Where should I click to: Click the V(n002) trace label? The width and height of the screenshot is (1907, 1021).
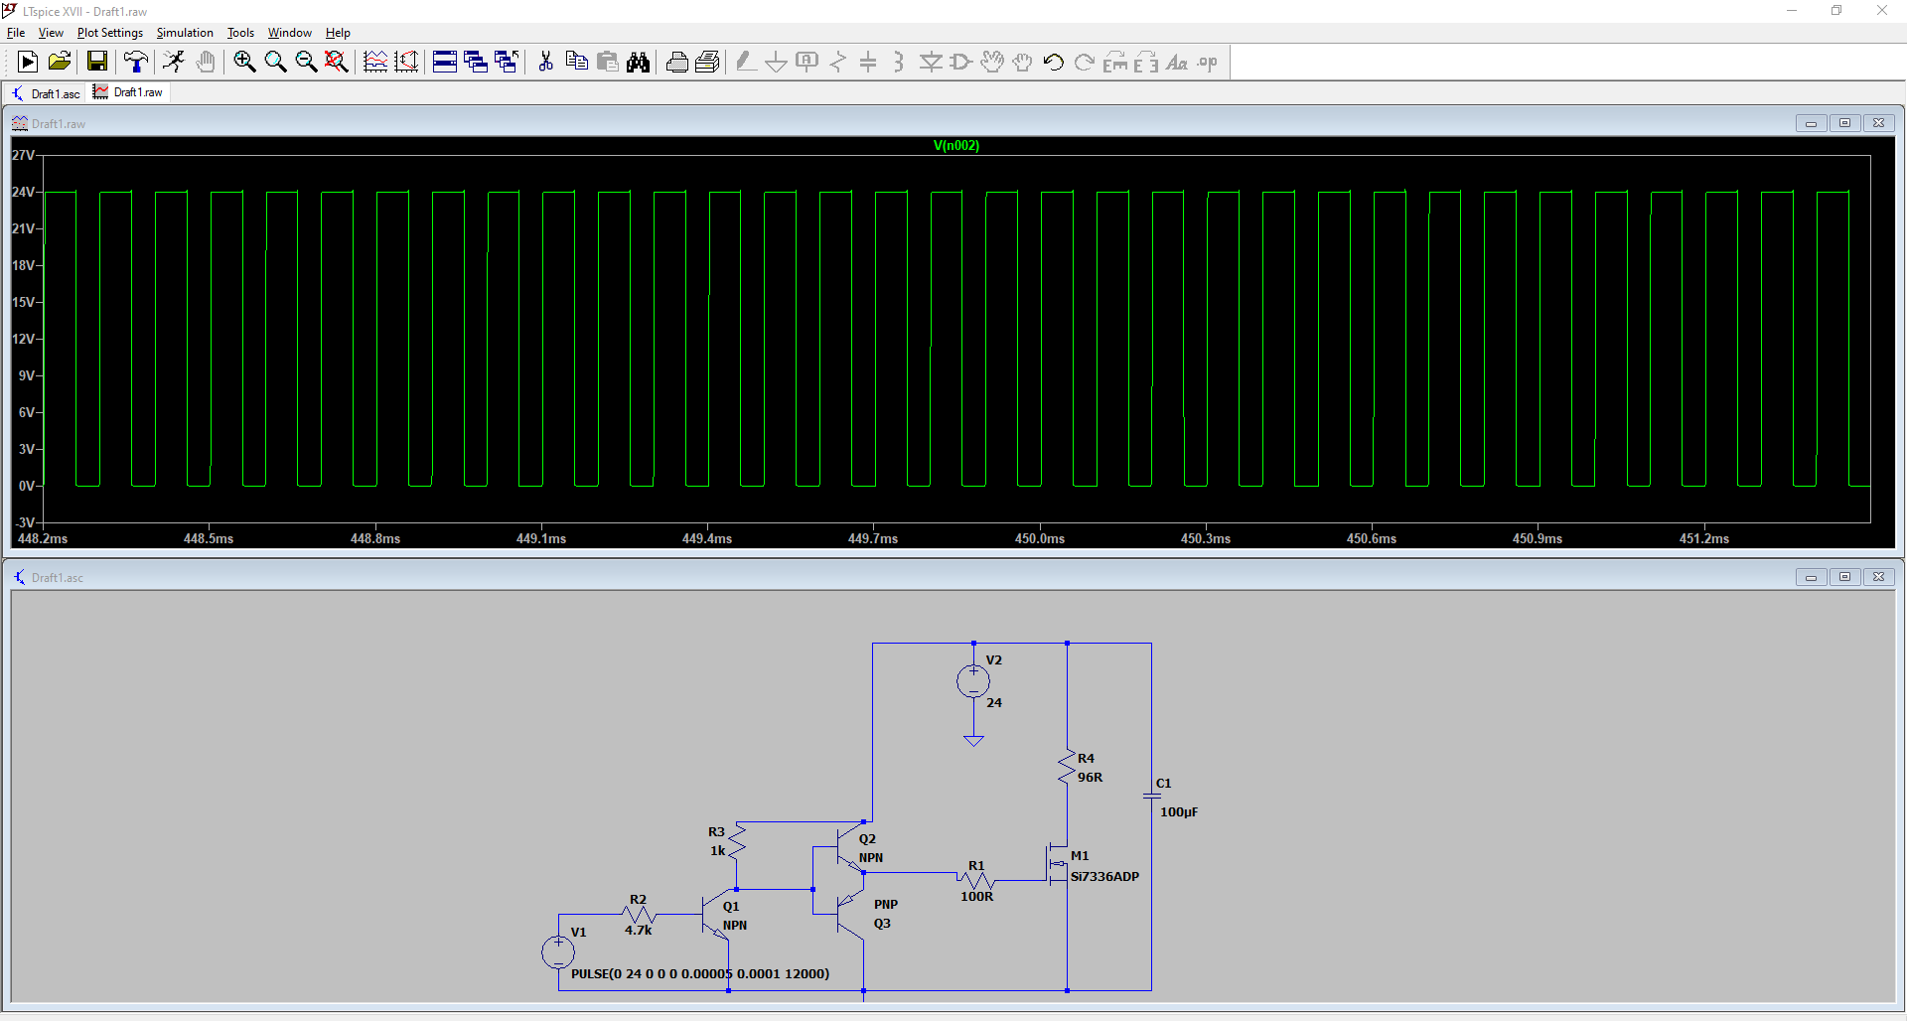click(x=955, y=146)
